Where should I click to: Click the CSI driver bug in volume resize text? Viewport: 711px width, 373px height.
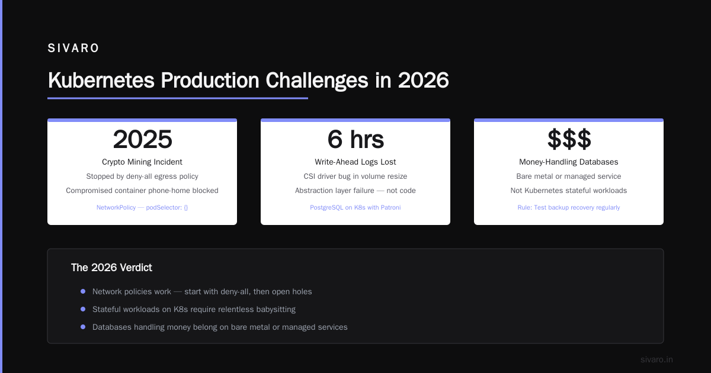tap(355, 176)
